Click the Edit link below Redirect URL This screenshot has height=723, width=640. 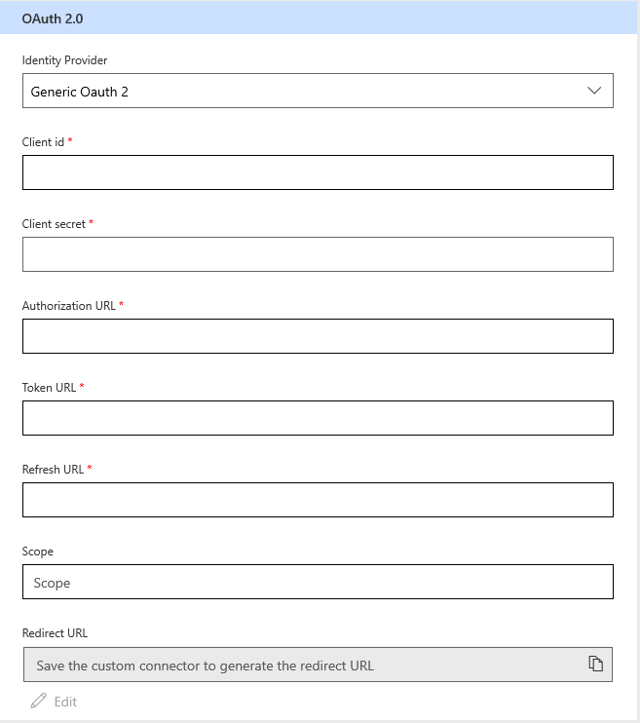[x=65, y=702]
